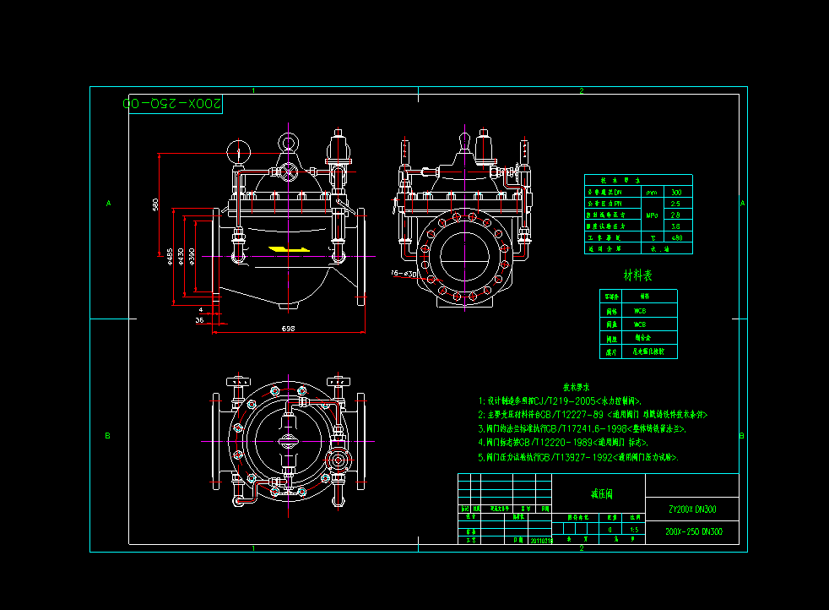Click the 200X-250 DN300 title cell
The image size is (829, 610).
point(691,531)
